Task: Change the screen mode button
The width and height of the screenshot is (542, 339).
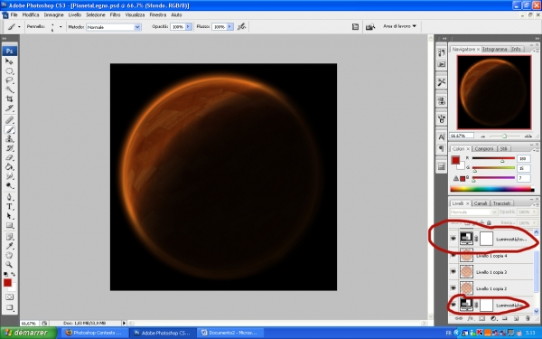Action: point(9,307)
